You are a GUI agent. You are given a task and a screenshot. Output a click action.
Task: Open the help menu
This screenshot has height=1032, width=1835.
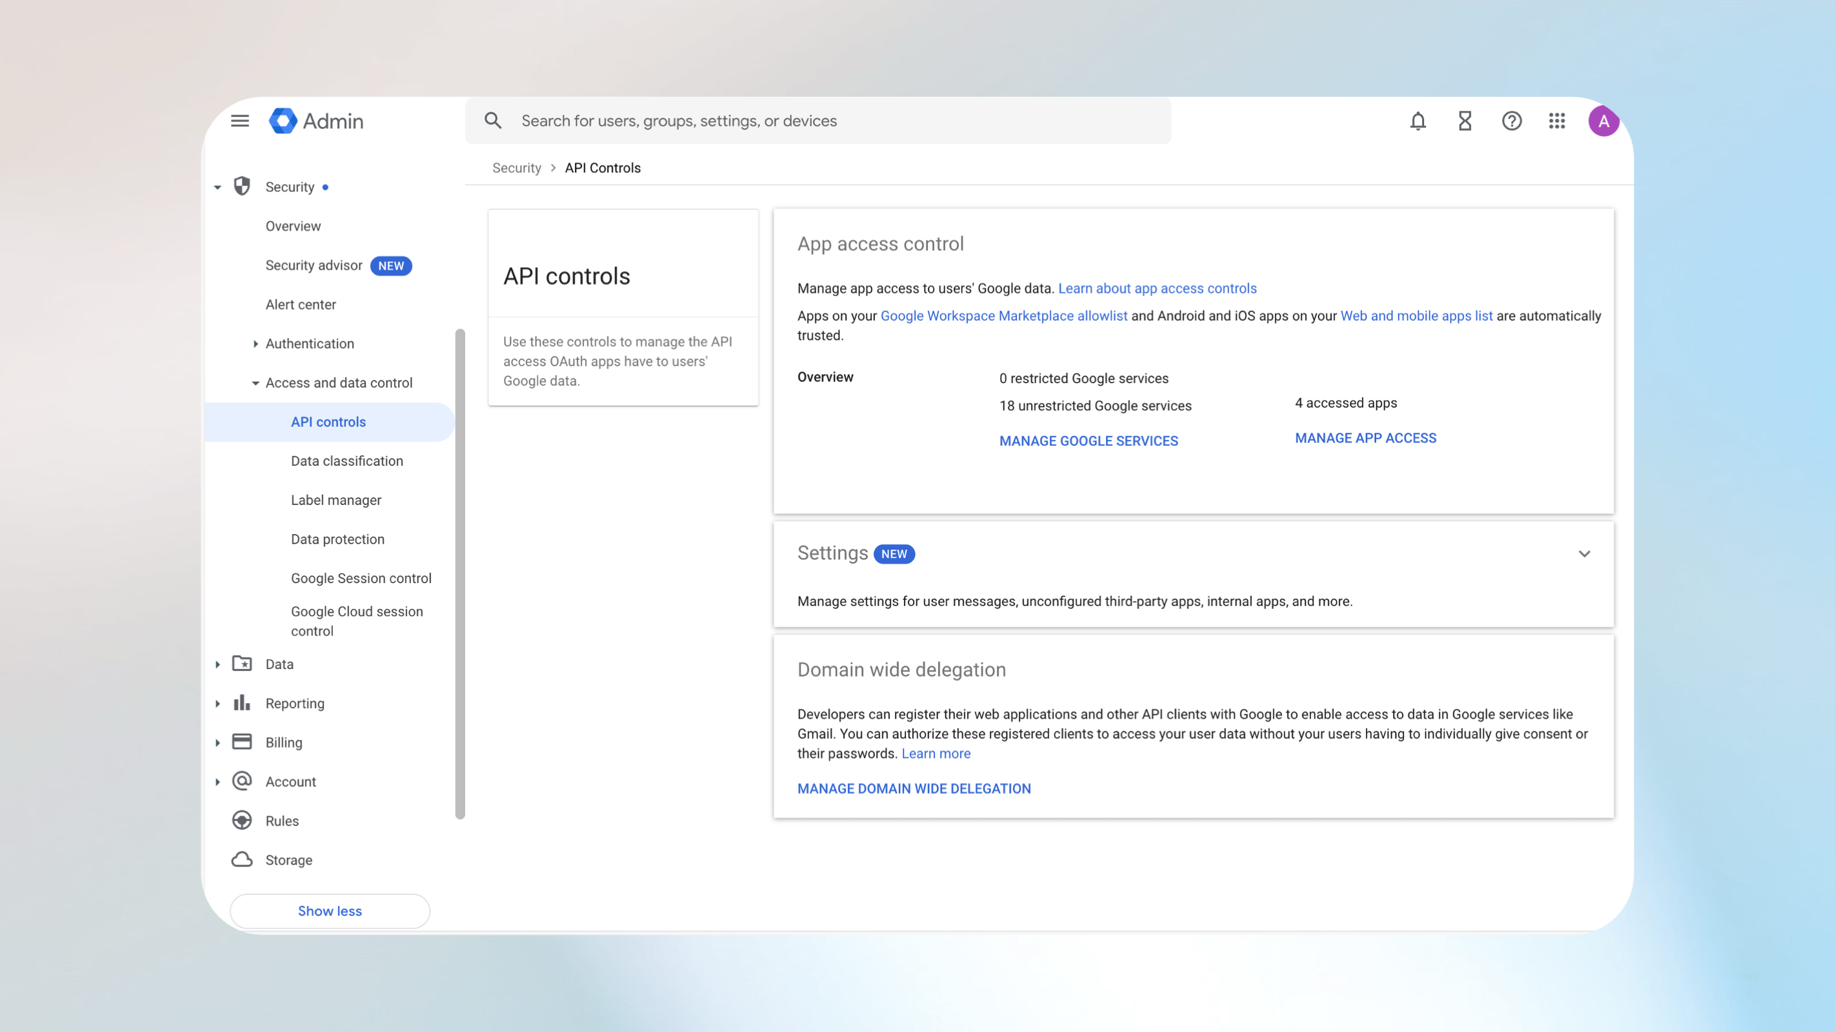[x=1512, y=121]
